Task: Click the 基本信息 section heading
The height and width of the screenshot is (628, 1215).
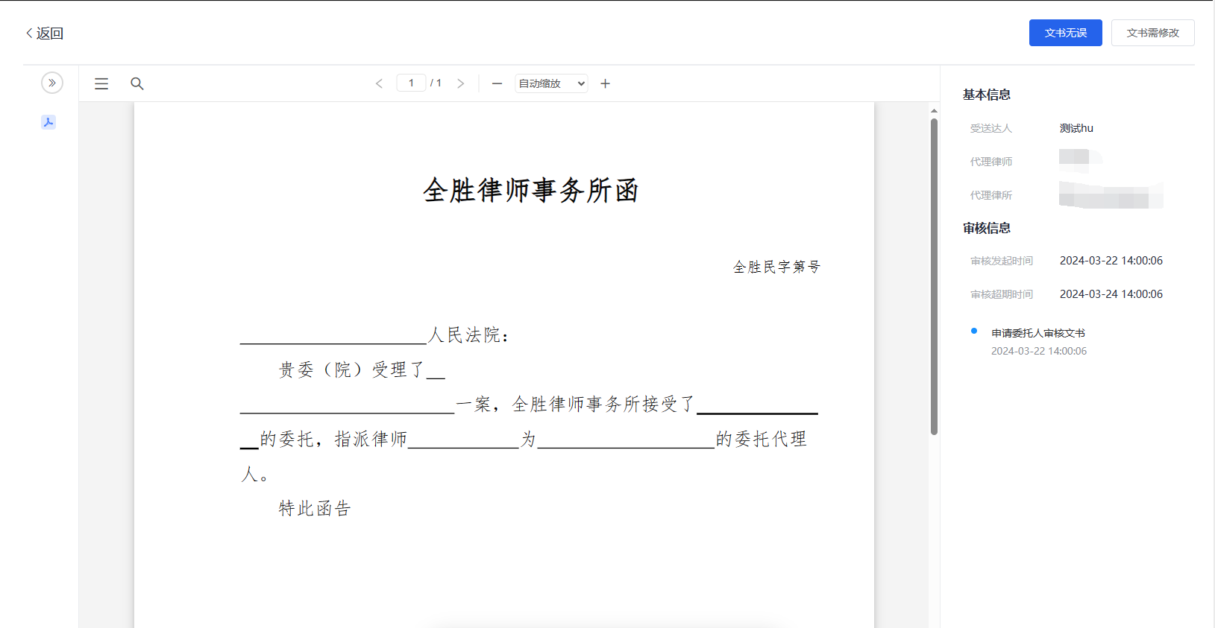Action: click(986, 95)
